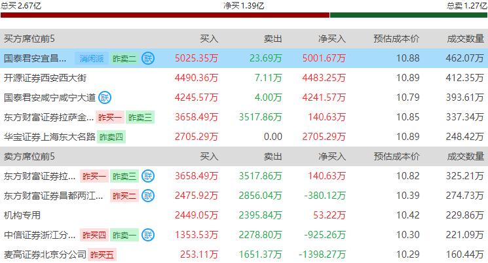Open seat 麦高证券北京分公司
Viewport: 488px width, 263px height.
45,254
